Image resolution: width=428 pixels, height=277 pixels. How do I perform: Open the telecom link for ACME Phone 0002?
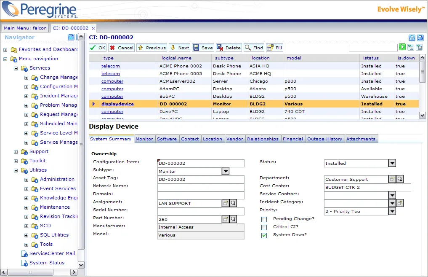(111, 66)
